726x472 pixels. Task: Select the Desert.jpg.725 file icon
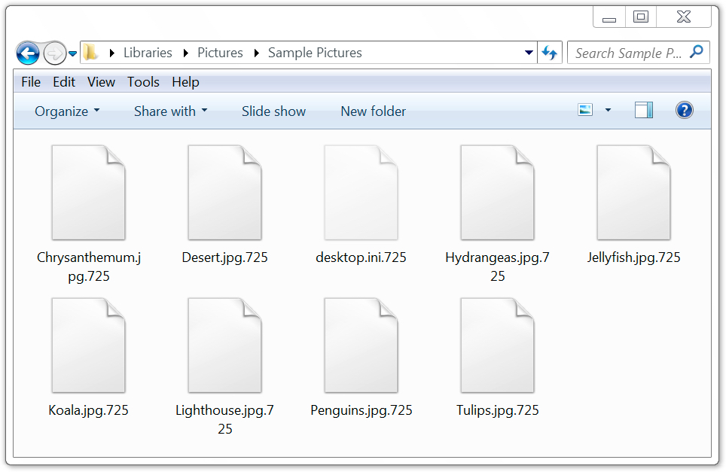tap(224, 193)
